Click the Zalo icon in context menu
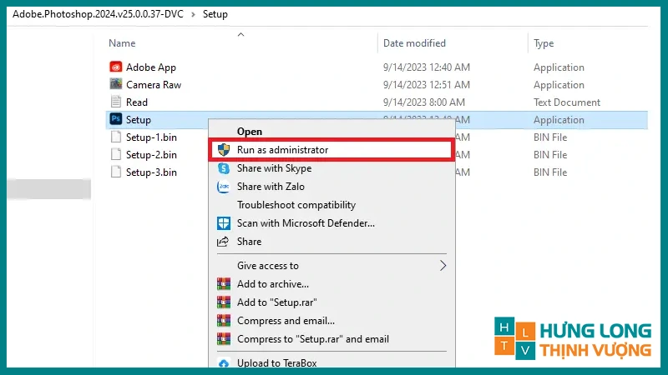Screen dimensions: 668x375 click(224, 187)
